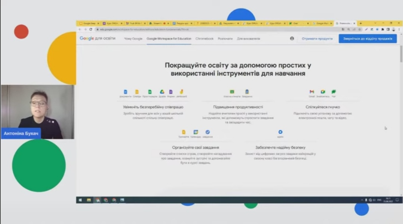Open the Assignments icon beside Classroom

247,92
